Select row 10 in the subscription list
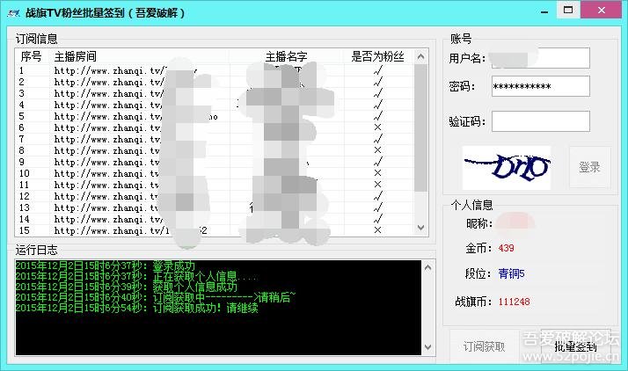The image size is (628, 371). click(215, 173)
